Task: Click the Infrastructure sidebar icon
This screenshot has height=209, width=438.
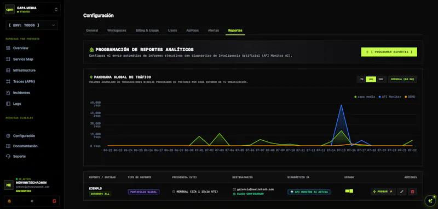Action: tap(8, 70)
